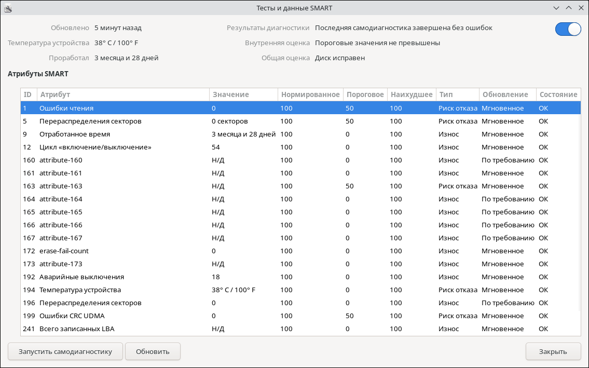Click the Пороговое column header

[365, 94]
